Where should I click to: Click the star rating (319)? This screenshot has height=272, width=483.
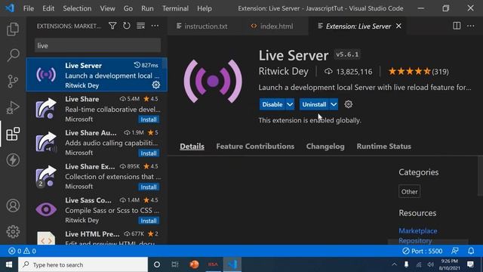(x=418, y=72)
